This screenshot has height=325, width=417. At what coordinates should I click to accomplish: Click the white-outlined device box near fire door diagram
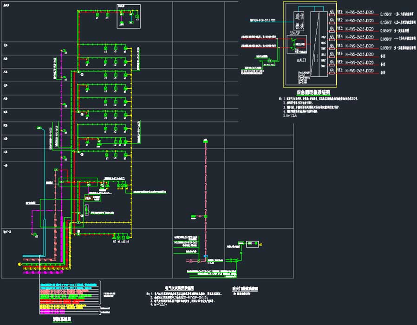click(253, 244)
